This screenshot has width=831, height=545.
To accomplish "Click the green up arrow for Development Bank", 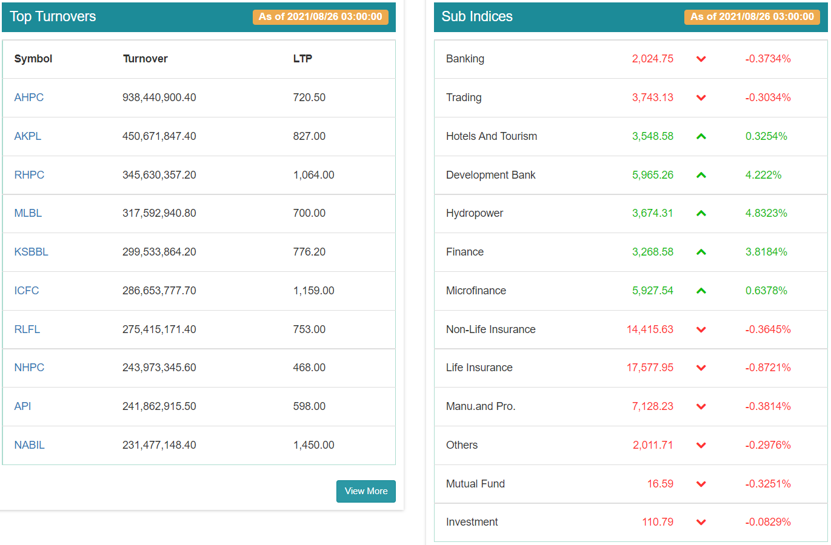I will click(701, 175).
